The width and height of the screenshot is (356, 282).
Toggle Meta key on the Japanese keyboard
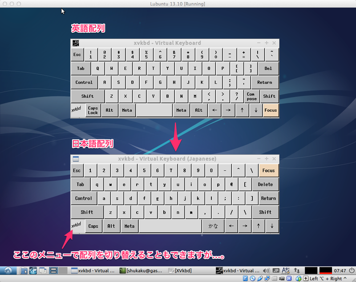coord(129,226)
